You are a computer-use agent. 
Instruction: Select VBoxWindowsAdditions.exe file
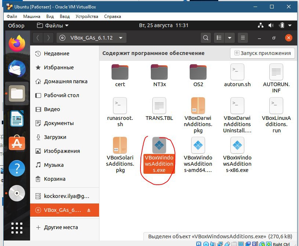159,155
